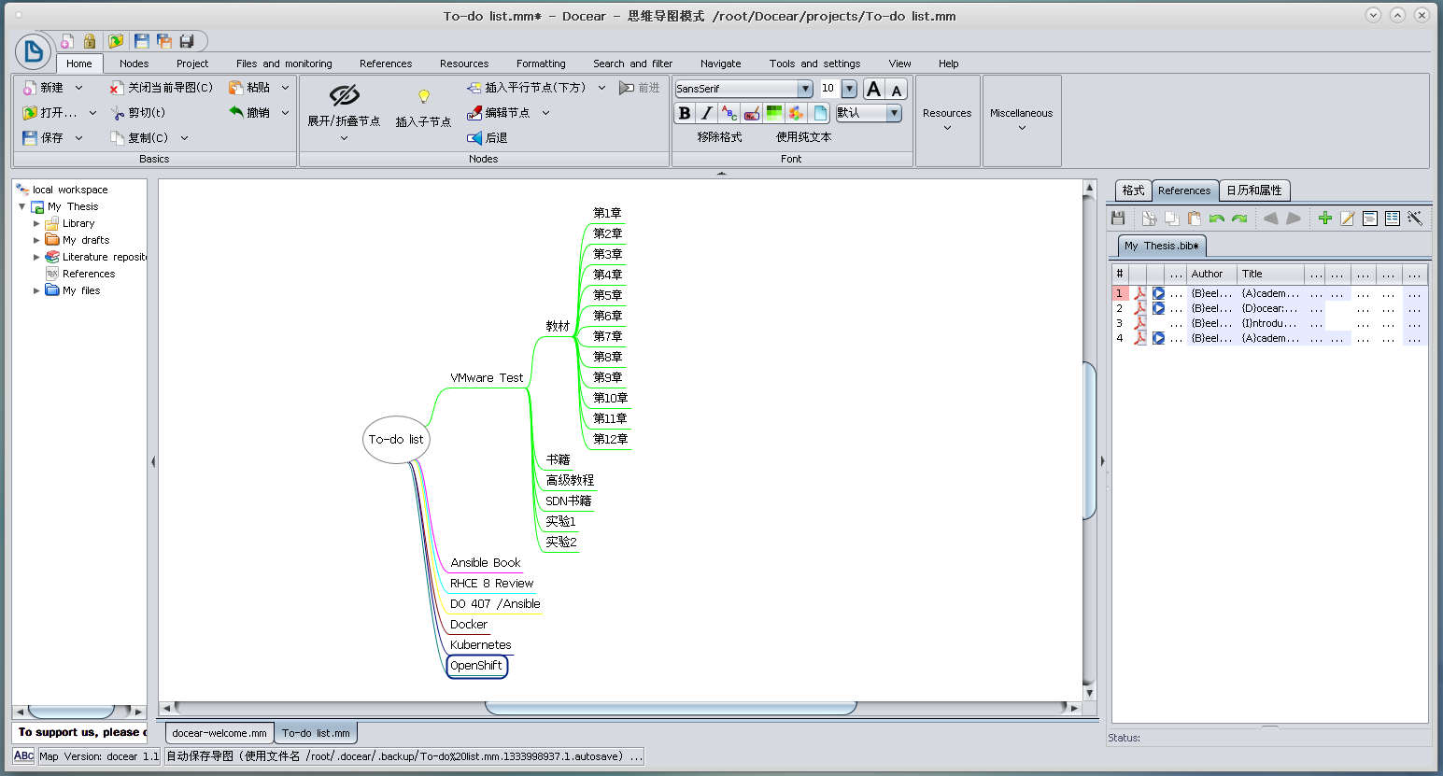The image size is (1443, 776).
Task: Click the green plus new entry icon
Action: pyautogui.click(x=1324, y=219)
